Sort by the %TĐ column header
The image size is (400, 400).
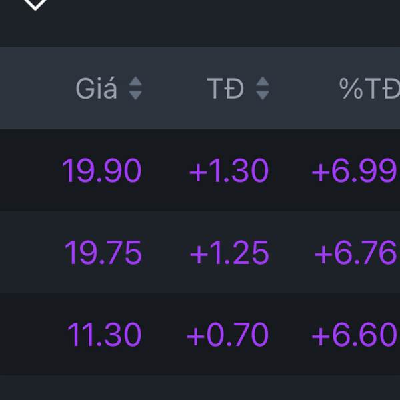[369, 88]
